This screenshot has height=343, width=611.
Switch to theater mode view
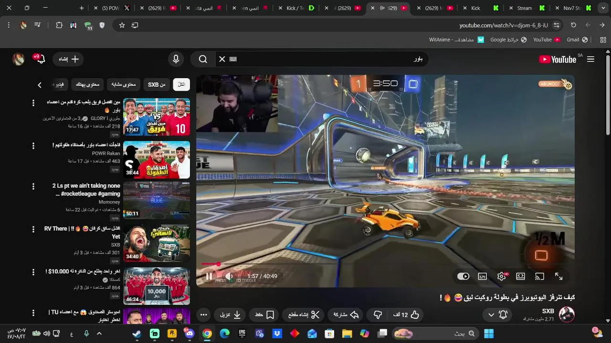(521, 276)
